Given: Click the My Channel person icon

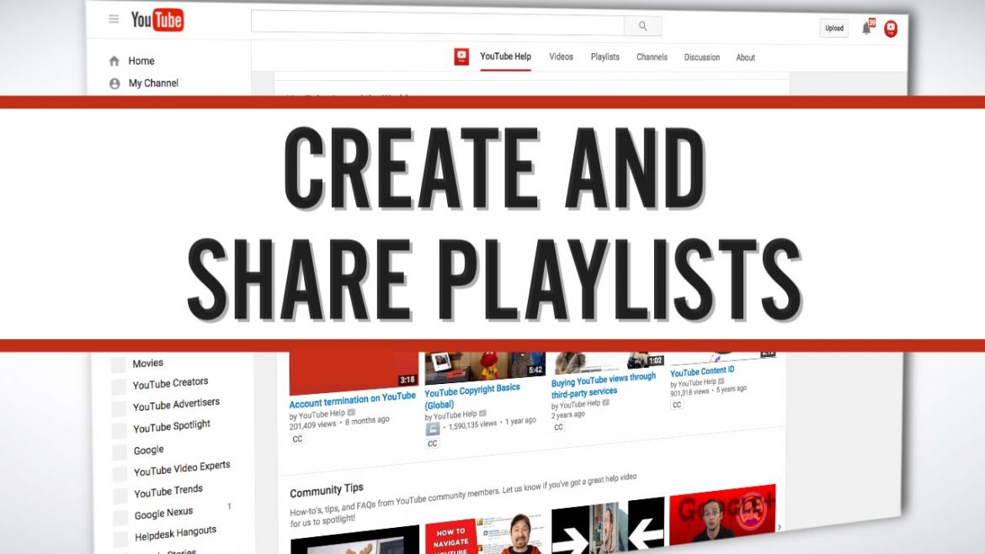Looking at the screenshot, I should [114, 83].
